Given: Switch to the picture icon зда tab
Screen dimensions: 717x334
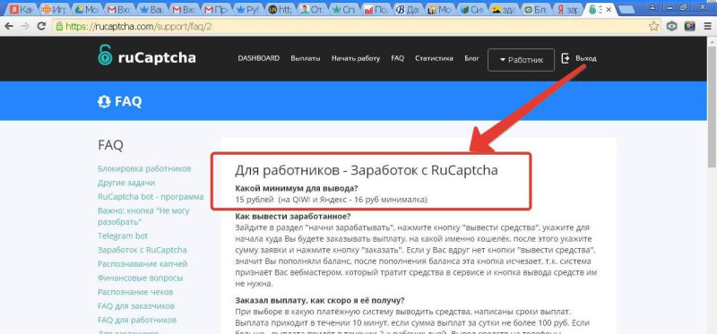Looking at the screenshot, I should [504, 10].
